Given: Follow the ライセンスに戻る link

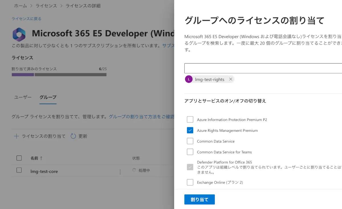Looking at the screenshot, I should coord(27,19).
